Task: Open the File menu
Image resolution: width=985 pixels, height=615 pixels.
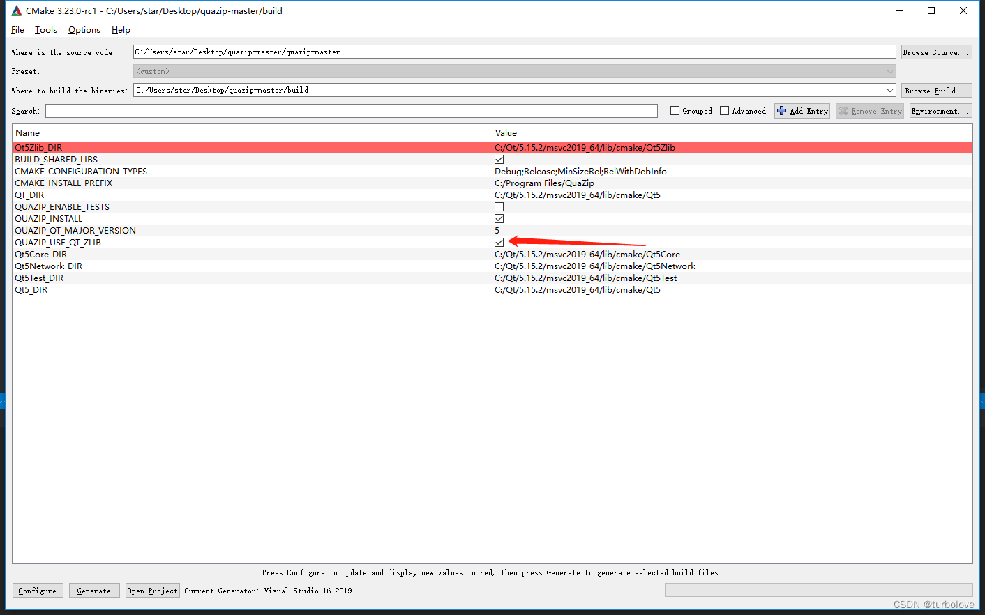Action: pyautogui.click(x=17, y=30)
